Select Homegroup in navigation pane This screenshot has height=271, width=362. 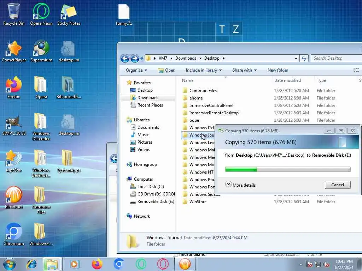[145, 164]
